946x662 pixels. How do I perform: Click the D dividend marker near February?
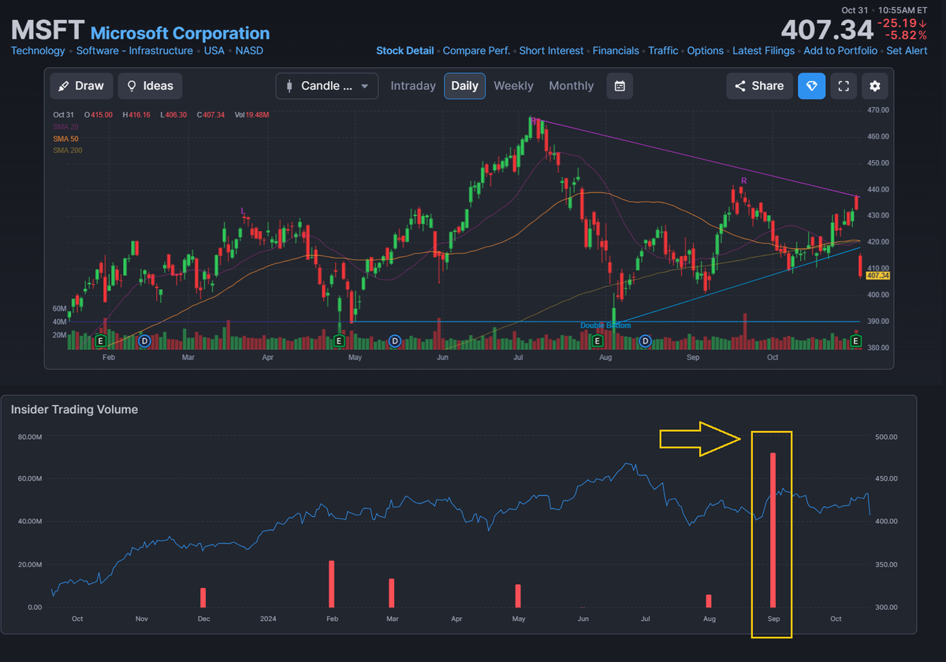pyautogui.click(x=144, y=341)
